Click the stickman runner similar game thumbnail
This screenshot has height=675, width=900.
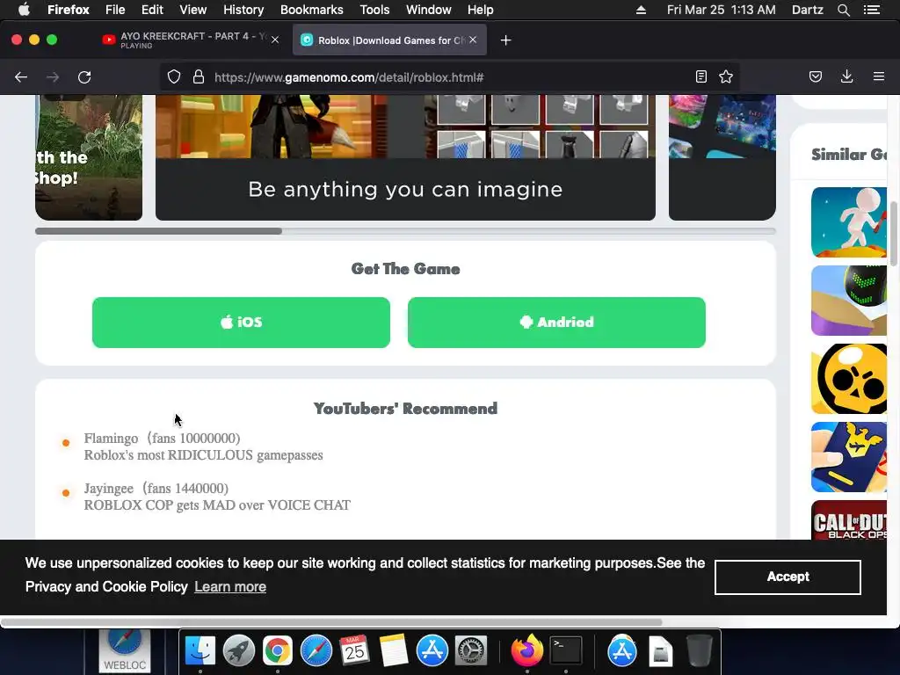849,222
